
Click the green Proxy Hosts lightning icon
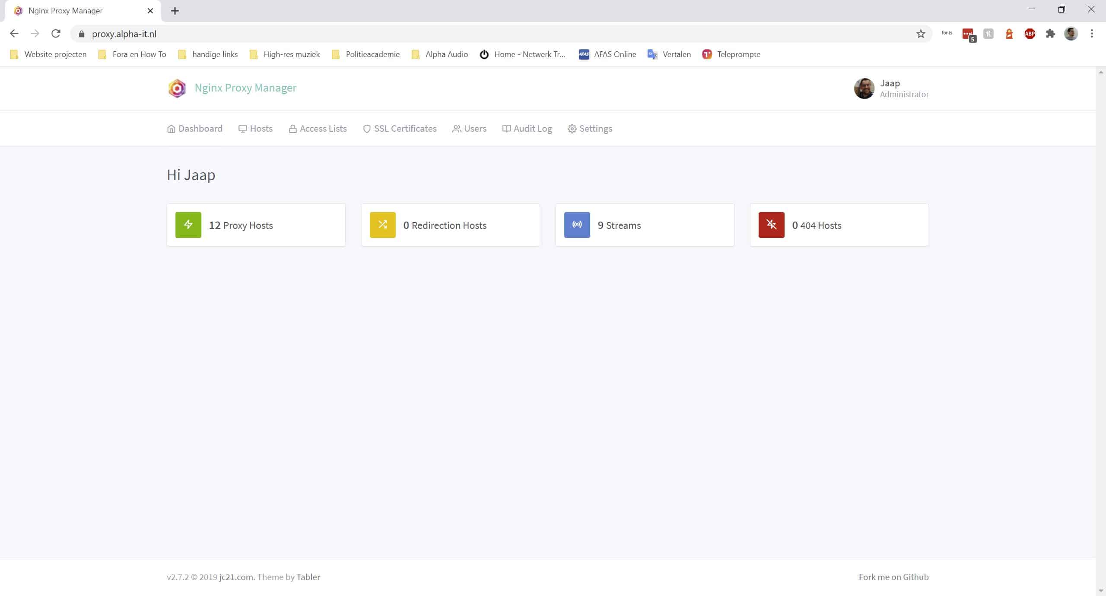click(188, 225)
